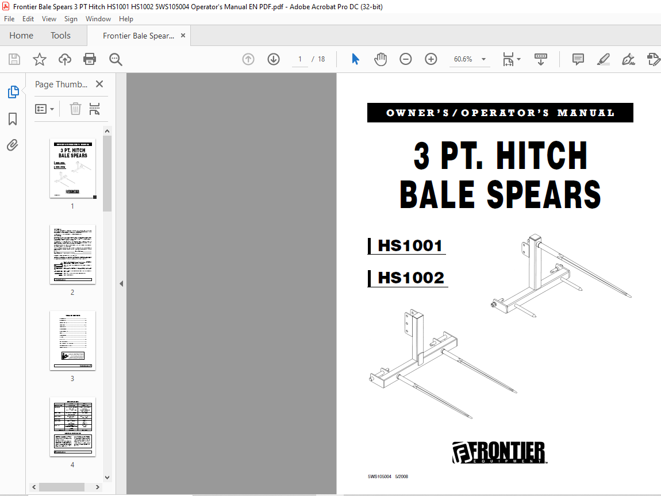This screenshot has height=496, width=661.
Task: Click thumbnails horizontal scroll right arrow
Action: pyautogui.click(x=97, y=487)
